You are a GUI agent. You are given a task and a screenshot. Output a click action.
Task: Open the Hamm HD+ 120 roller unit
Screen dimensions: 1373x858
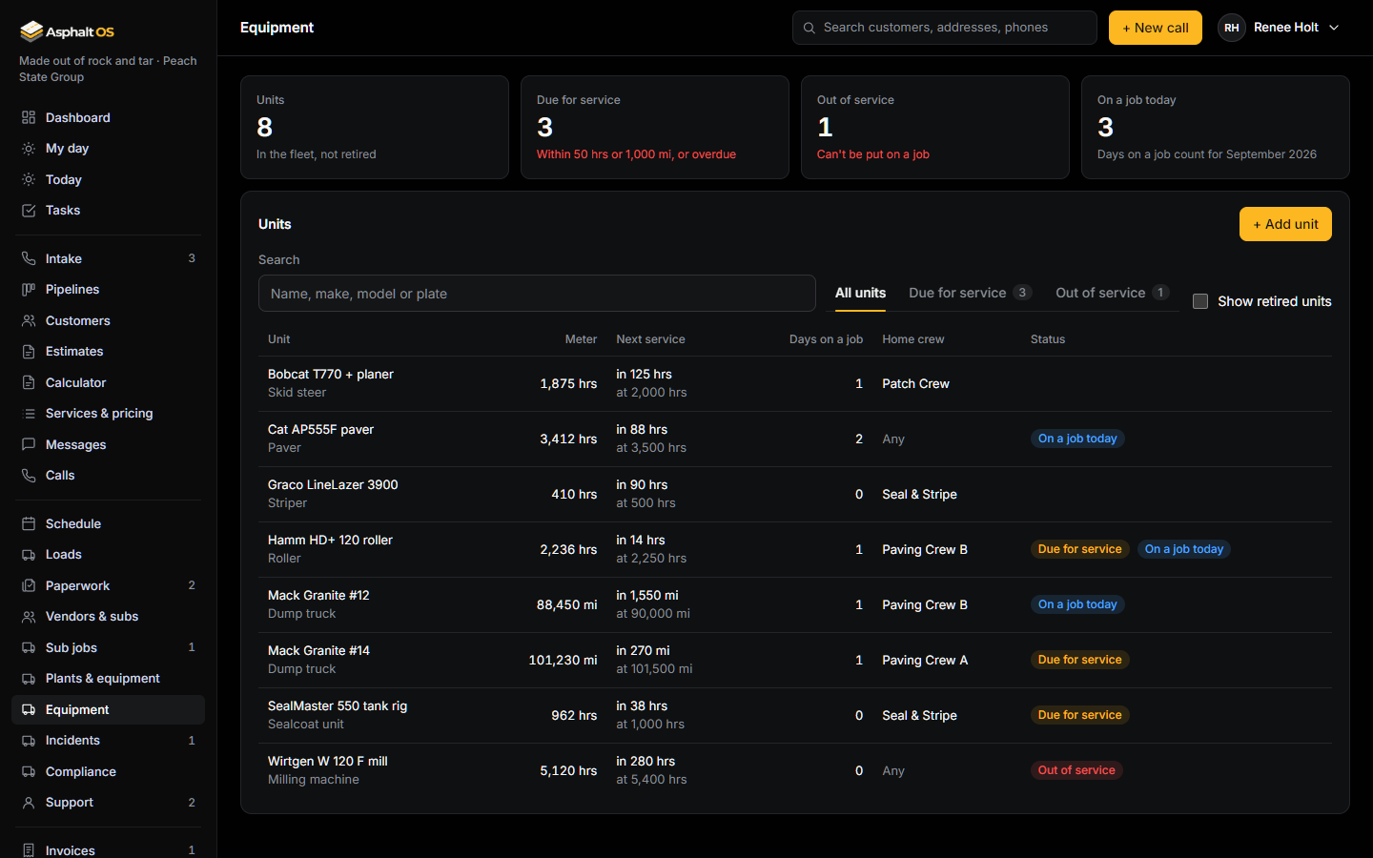tap(330, 541)
